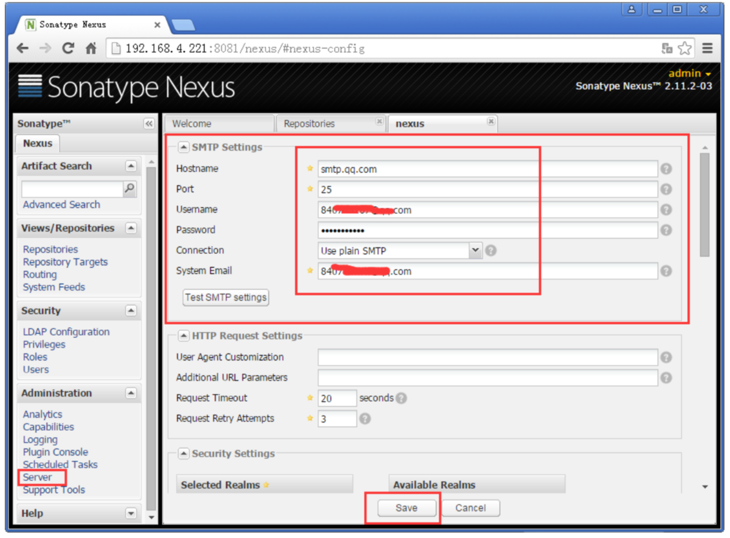
Task: Click Chrome user profile icon
Action: click(x=631, y=9)
